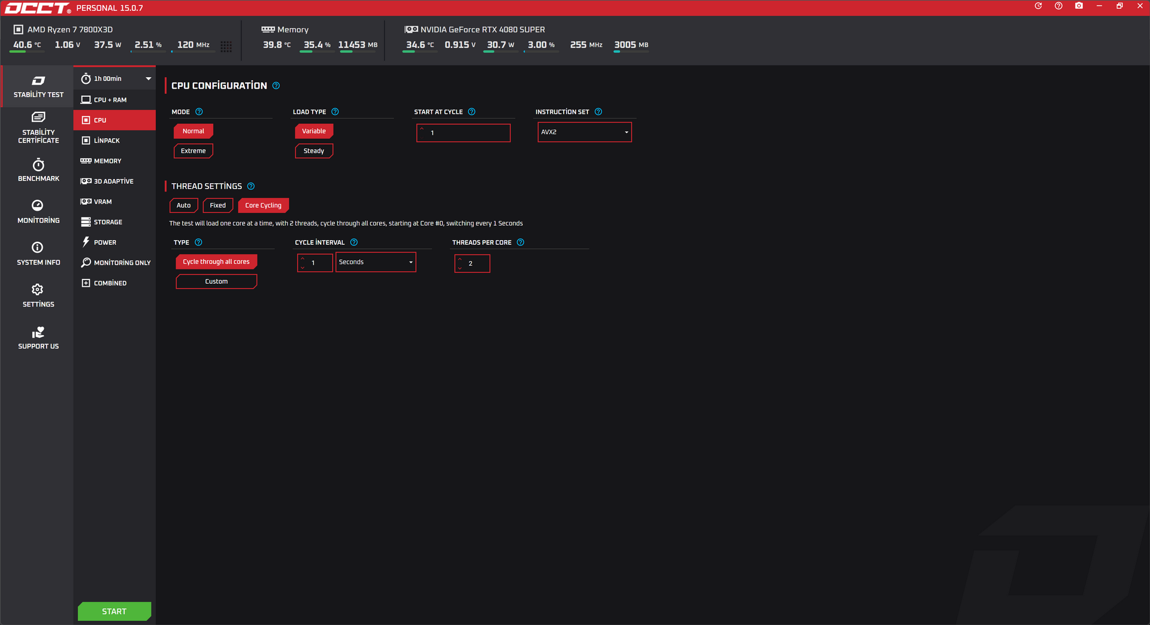
Task: Select the CPU test
Action: pyautogui.click(x=114, y=120)
